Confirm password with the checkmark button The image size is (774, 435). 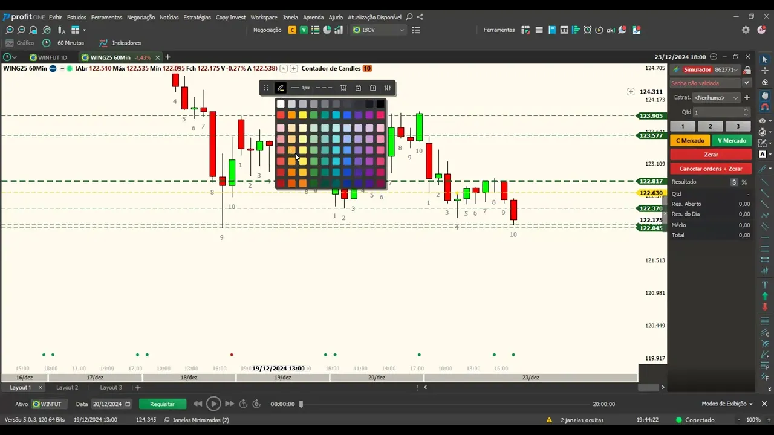[x=747, y=83]
